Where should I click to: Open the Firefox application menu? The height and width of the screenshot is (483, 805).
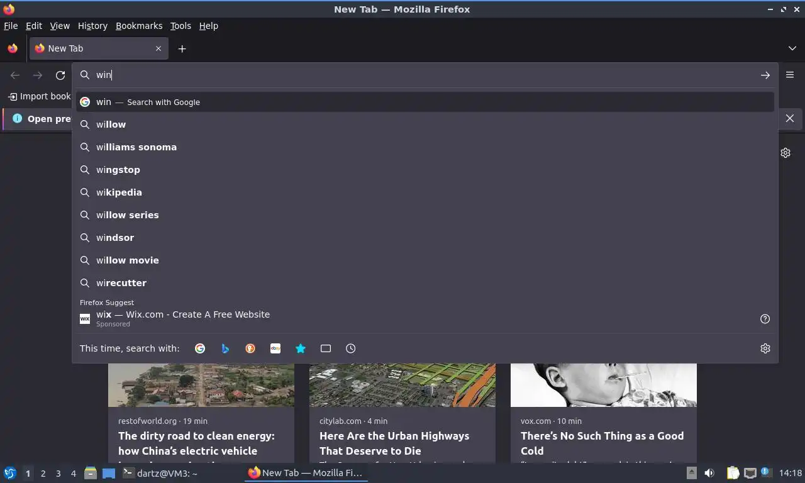(x=790, y=75)
